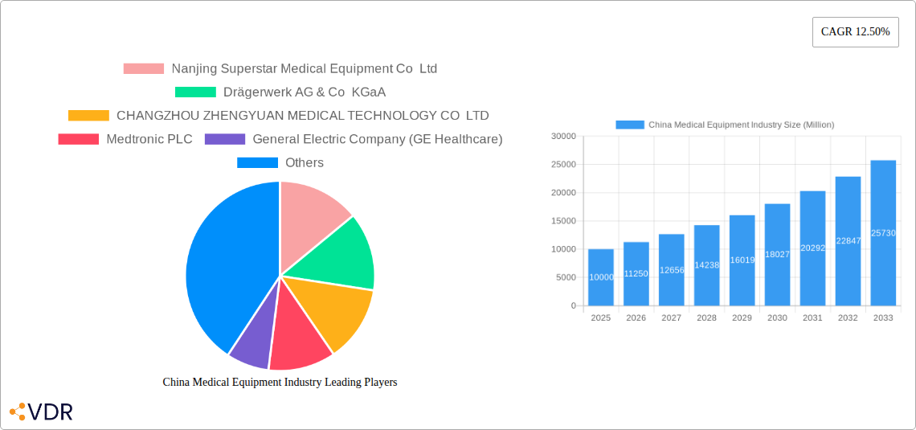Click the Medtronic PLC red legend swatch
The height and width of the screenshot is (430, 916).
click(x=78, y=139)
